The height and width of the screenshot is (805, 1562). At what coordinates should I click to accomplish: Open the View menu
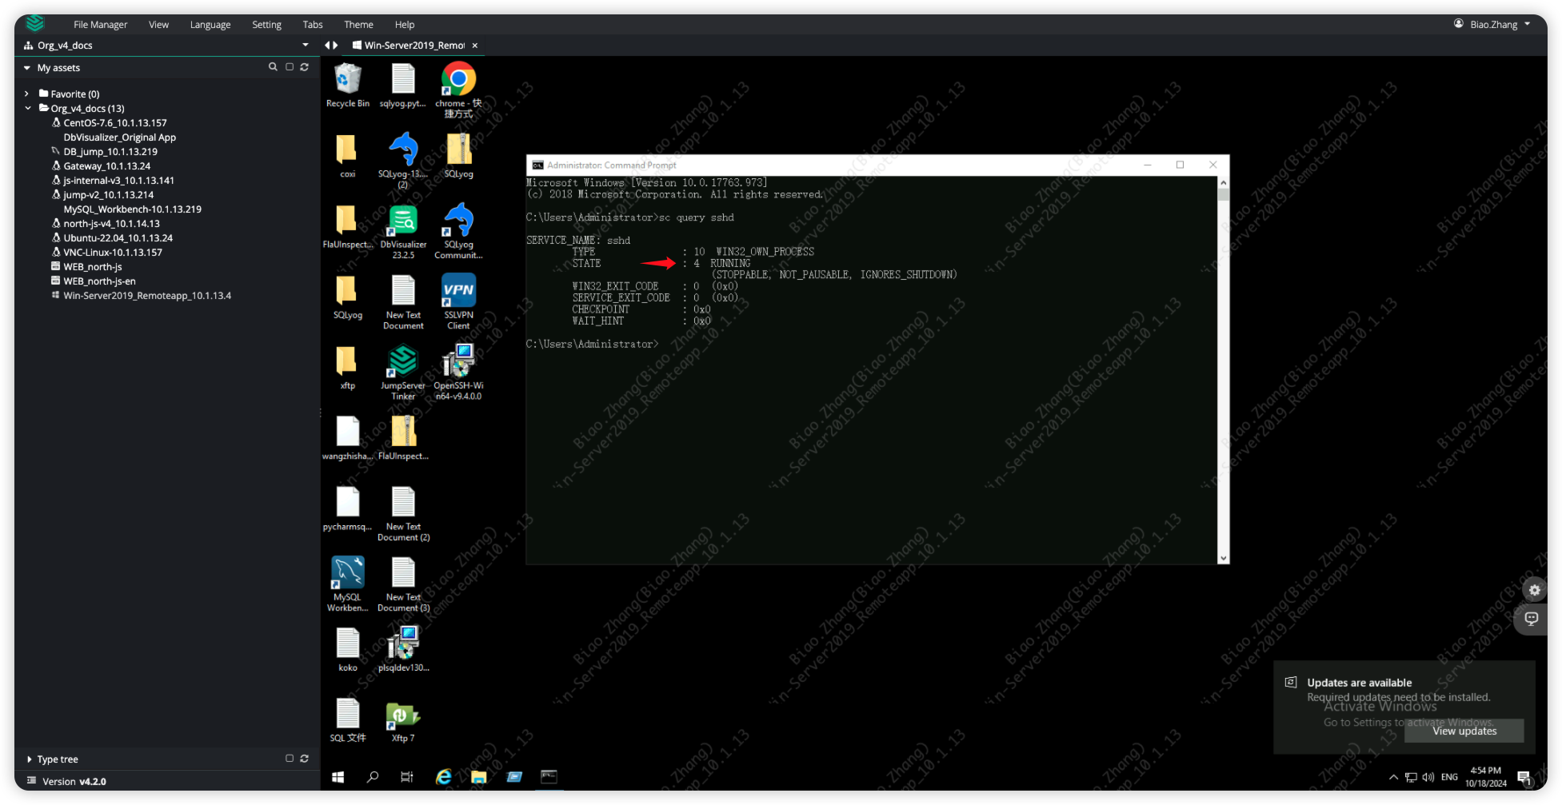tap(158, 25)
